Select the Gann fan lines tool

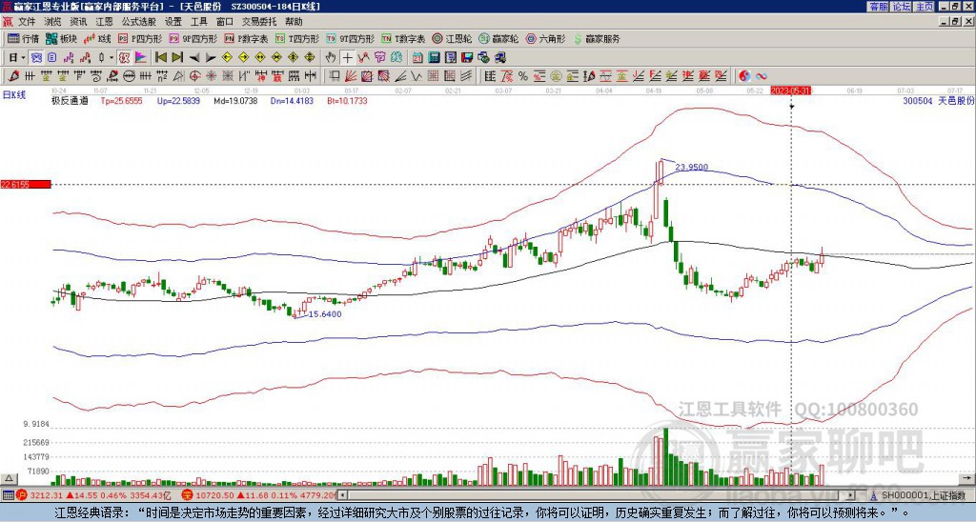pos(351,76)
